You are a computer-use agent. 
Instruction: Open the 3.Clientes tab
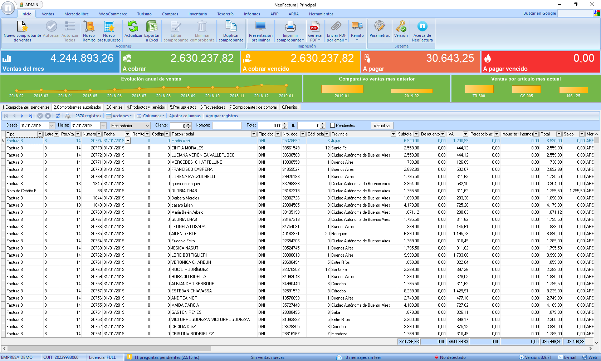coord(114,107)
